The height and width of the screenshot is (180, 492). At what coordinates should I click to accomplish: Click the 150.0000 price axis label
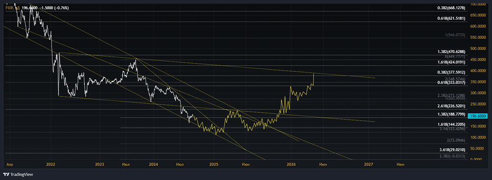pos(477,126)
